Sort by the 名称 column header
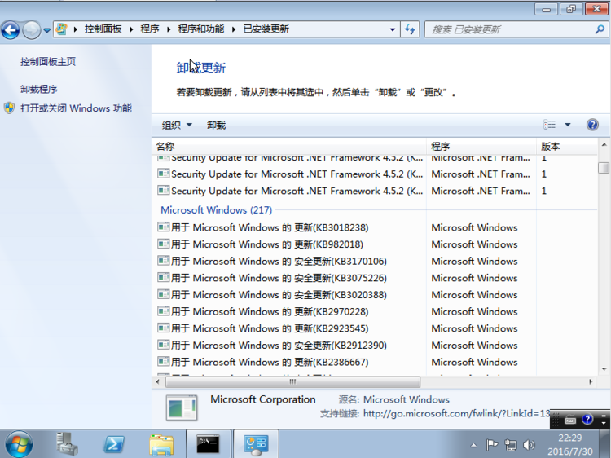The height and width of the screenshot is (458, 611). (x=289, y=147)
